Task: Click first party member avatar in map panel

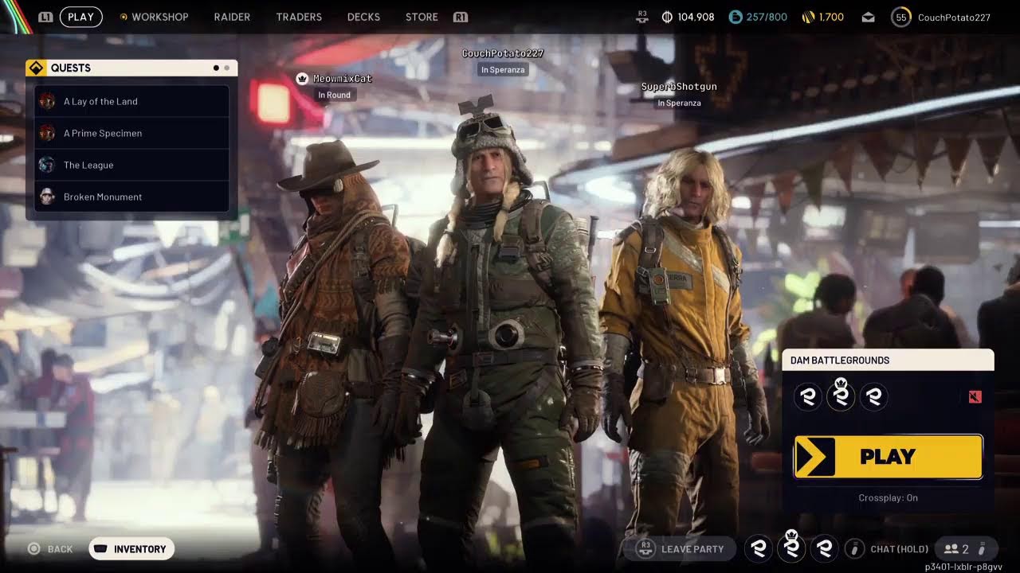Action: [x=808, y=396]
